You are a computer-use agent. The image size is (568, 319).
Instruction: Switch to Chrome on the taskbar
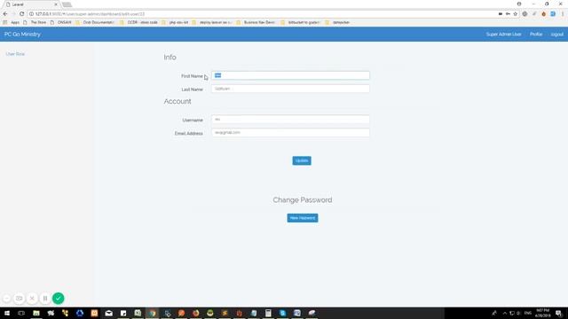click(152, 313)
